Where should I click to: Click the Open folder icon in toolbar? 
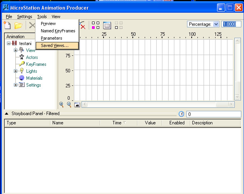click(x=18, y=25)
